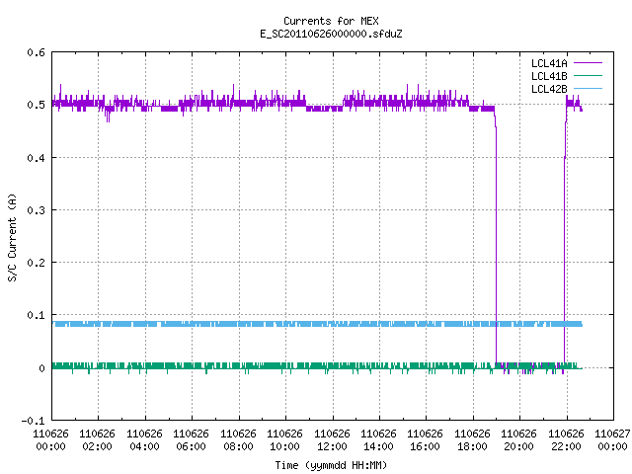
Task: Click the 0.2 y-axis tick label
Action: coord(36,263)
